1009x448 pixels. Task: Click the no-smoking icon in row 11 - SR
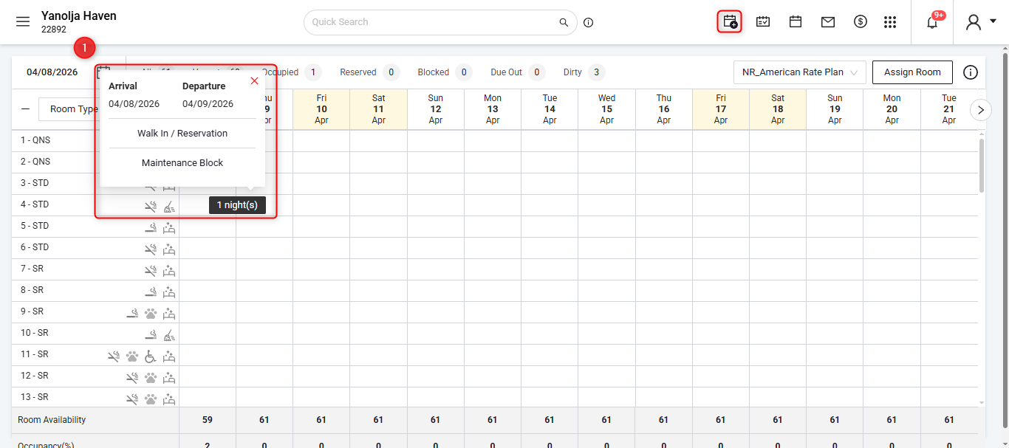coord(114,356)
